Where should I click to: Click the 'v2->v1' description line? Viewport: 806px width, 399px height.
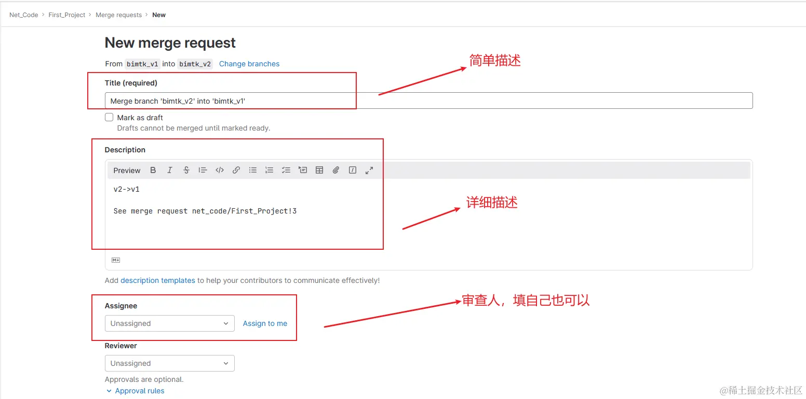[126, 189]
